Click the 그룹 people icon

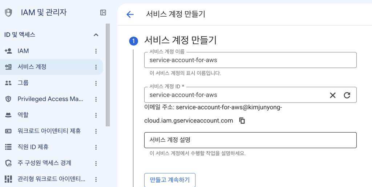tap(8, 83)
